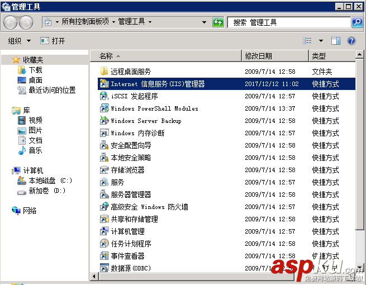Click the refresh button beside address bar

[218, 22]
